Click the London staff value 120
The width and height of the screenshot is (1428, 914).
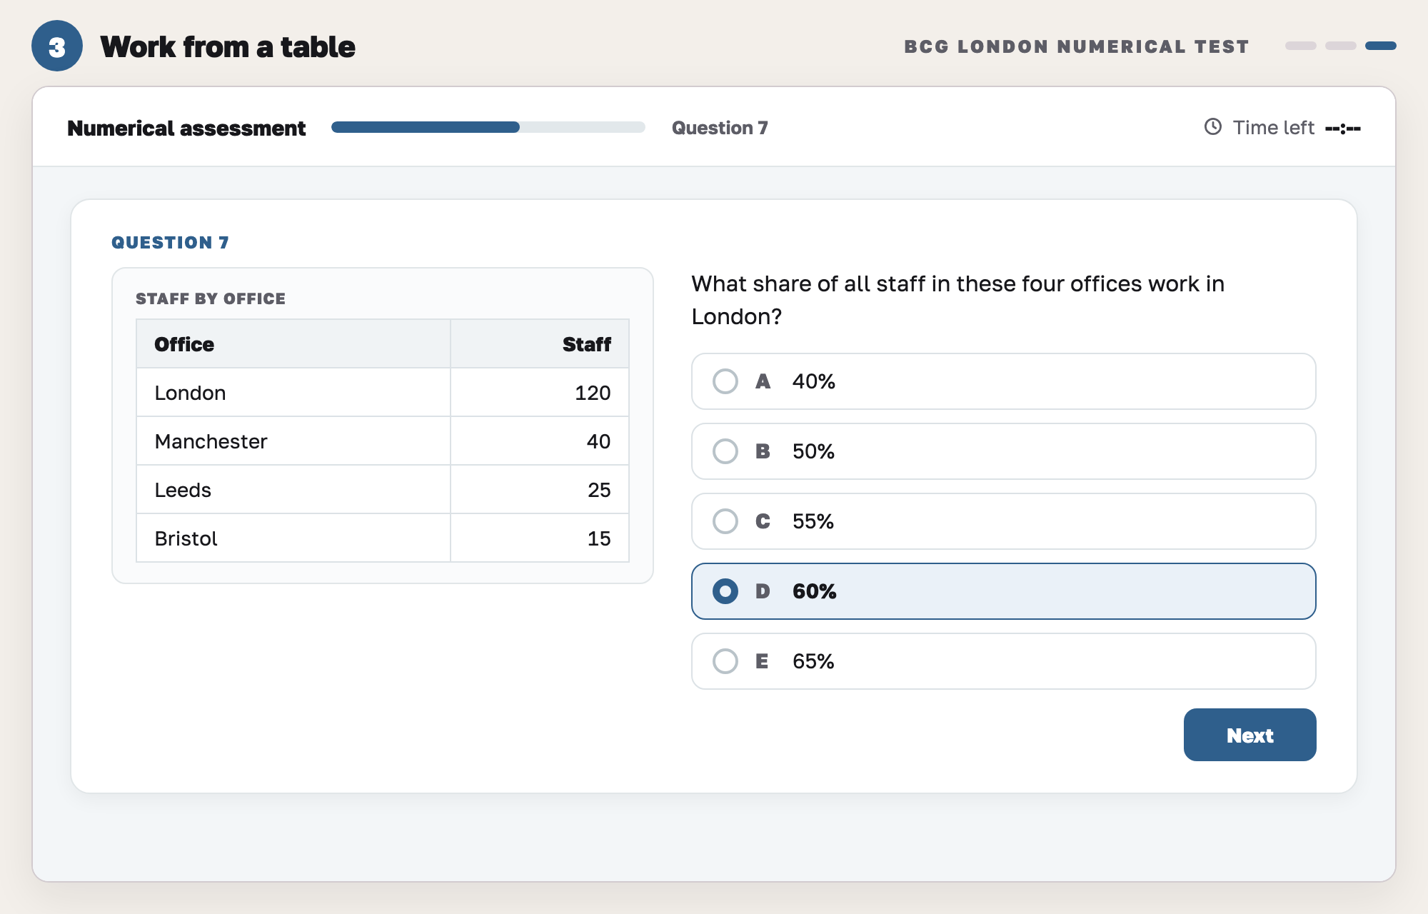tap(593, 393)
